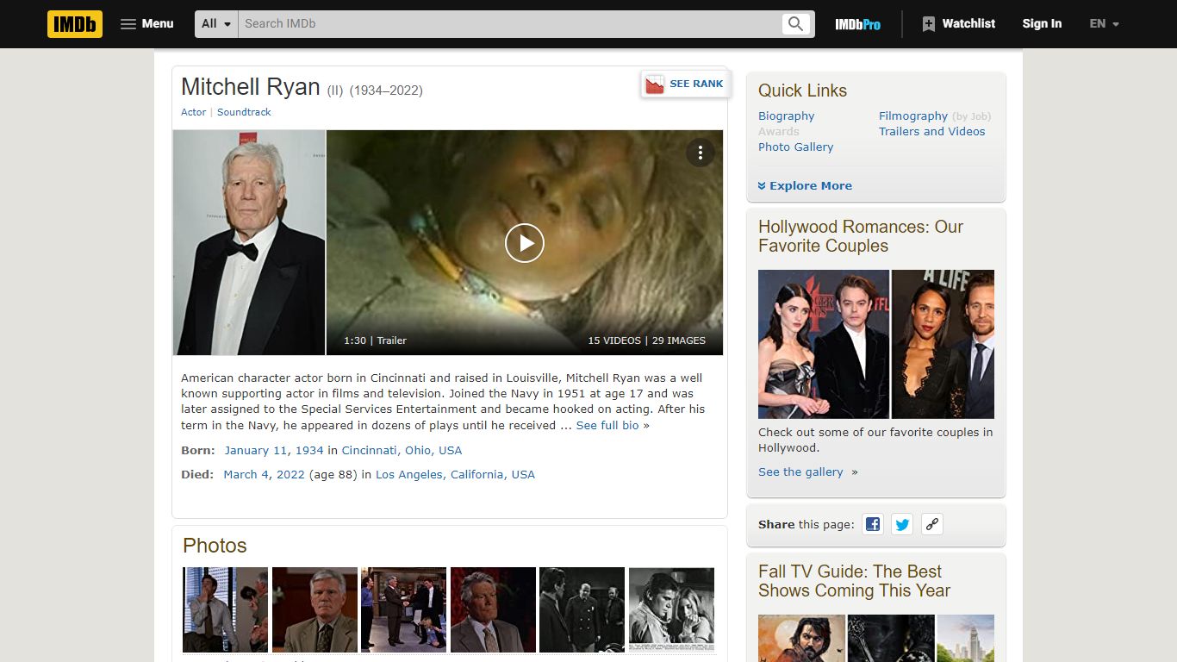Open See the gallery link

(x=800, y=472)
